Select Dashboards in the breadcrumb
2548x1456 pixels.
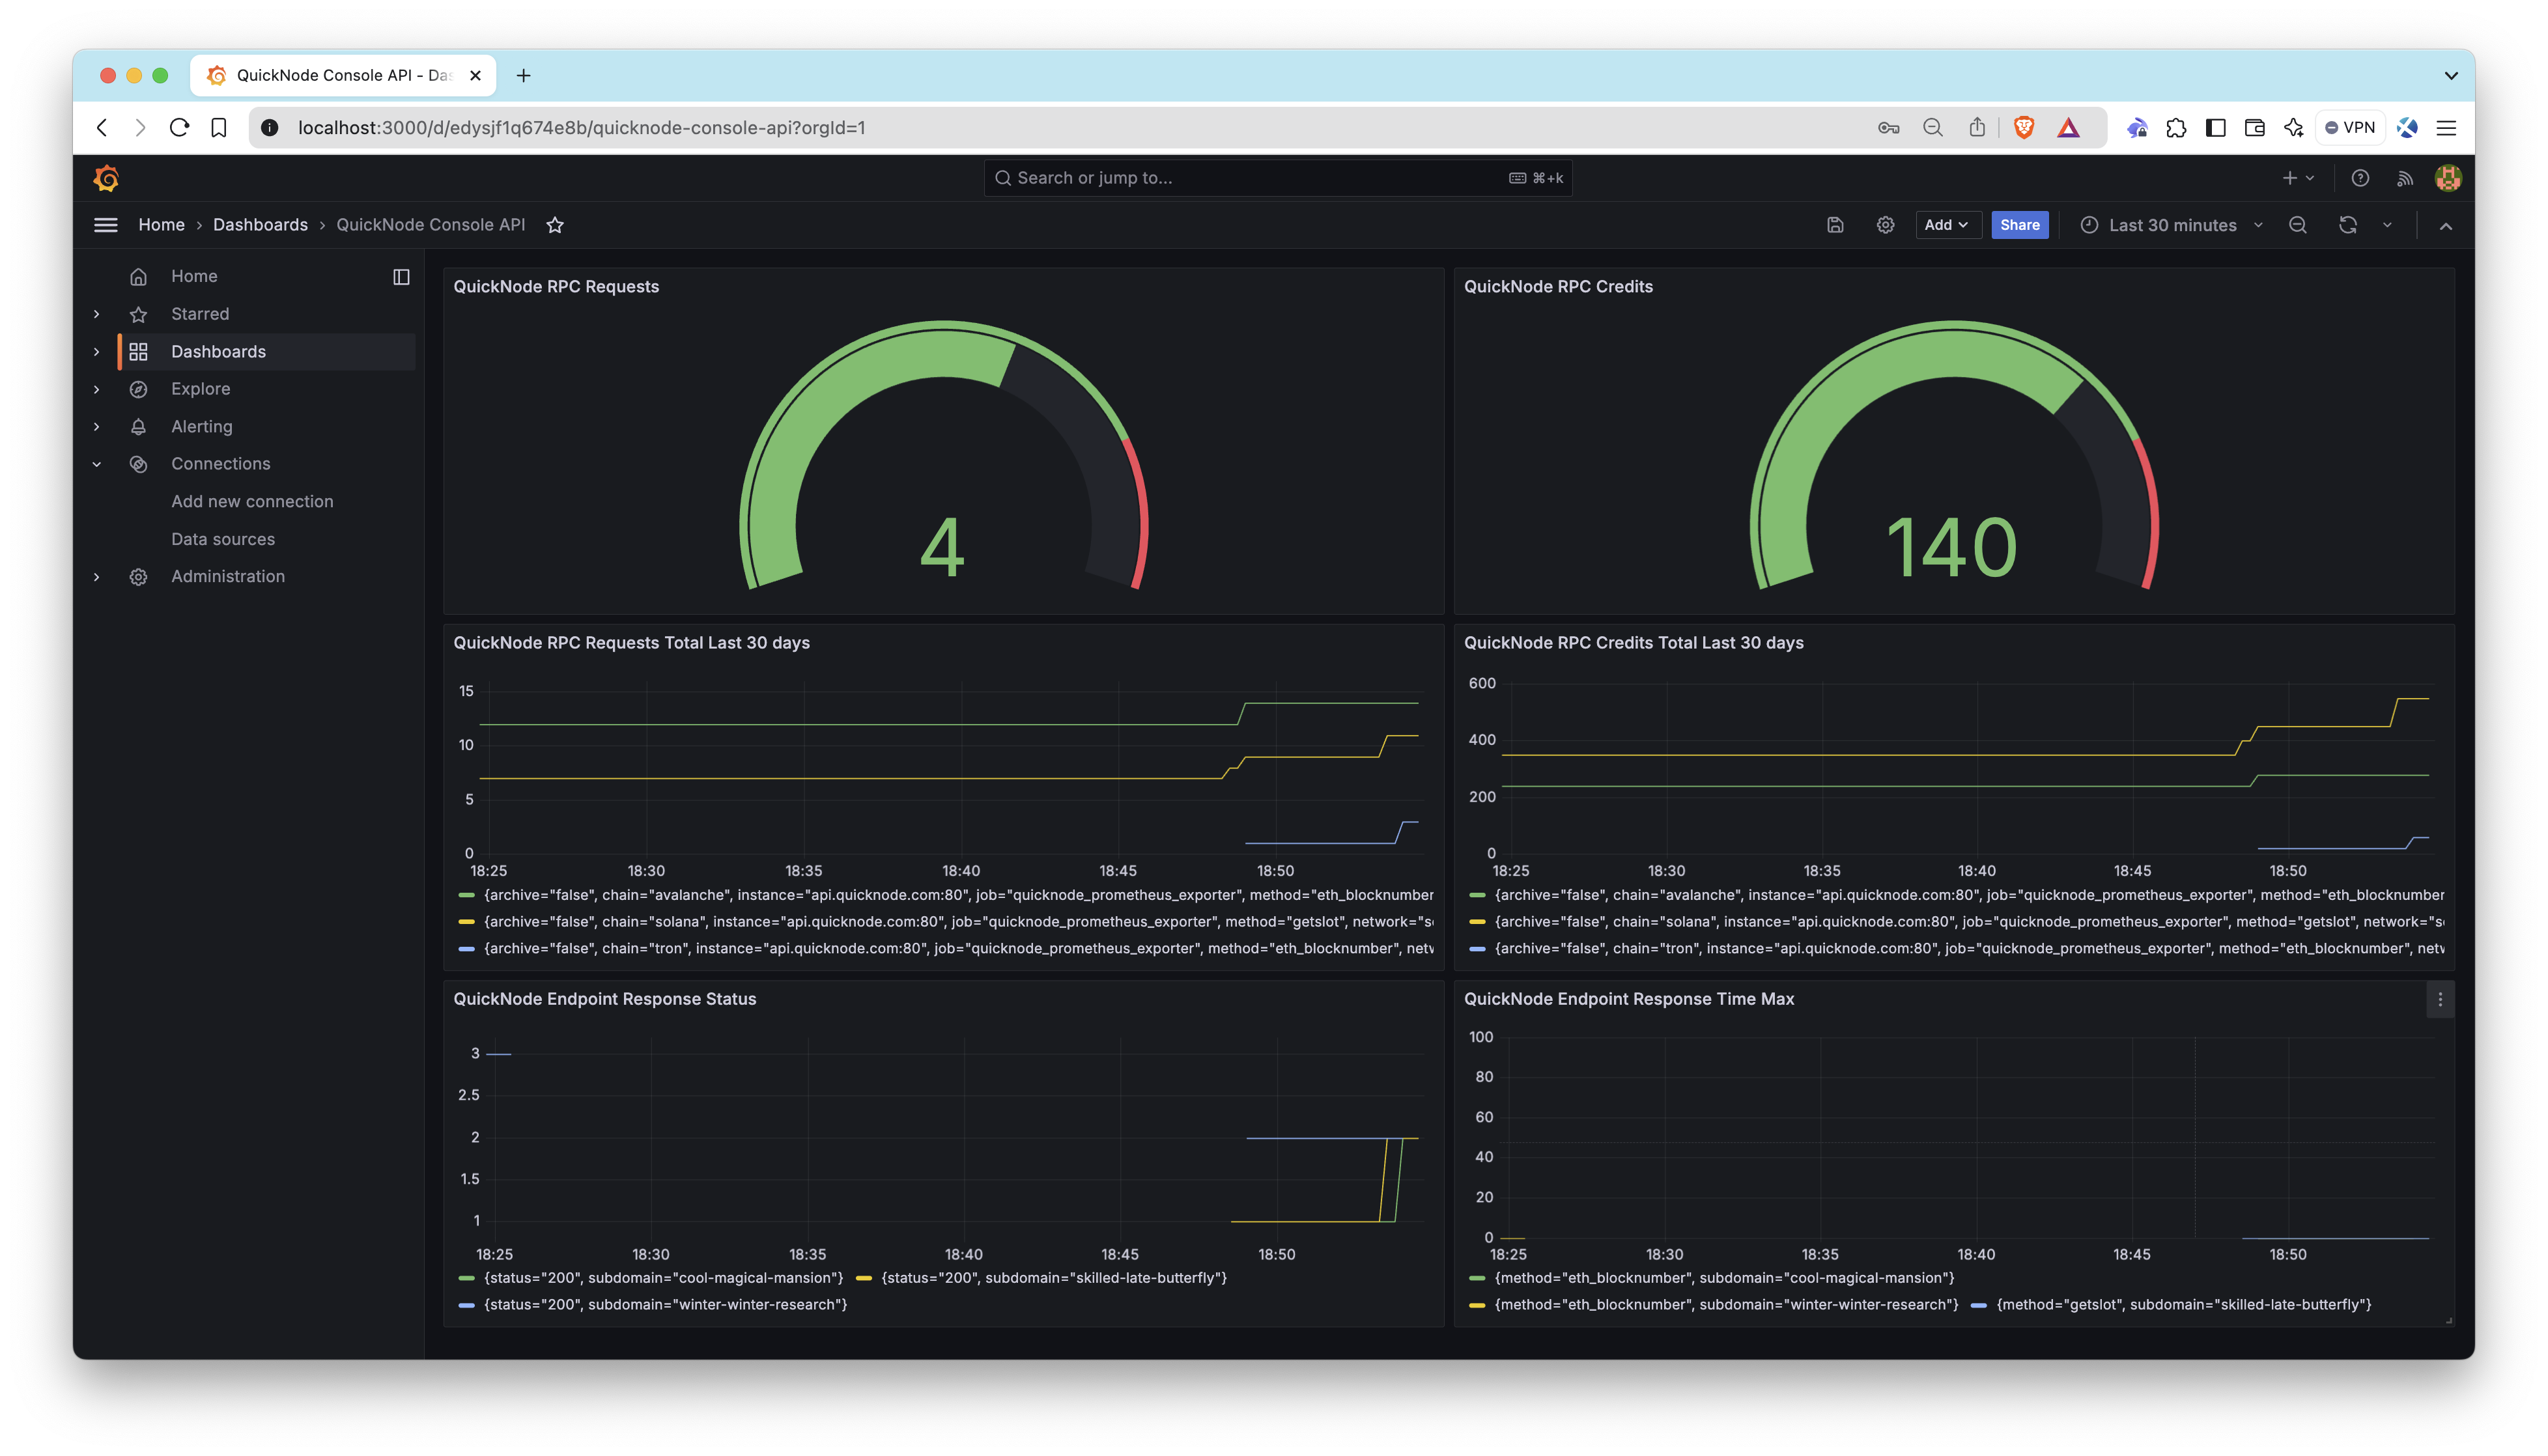point(260,224)
